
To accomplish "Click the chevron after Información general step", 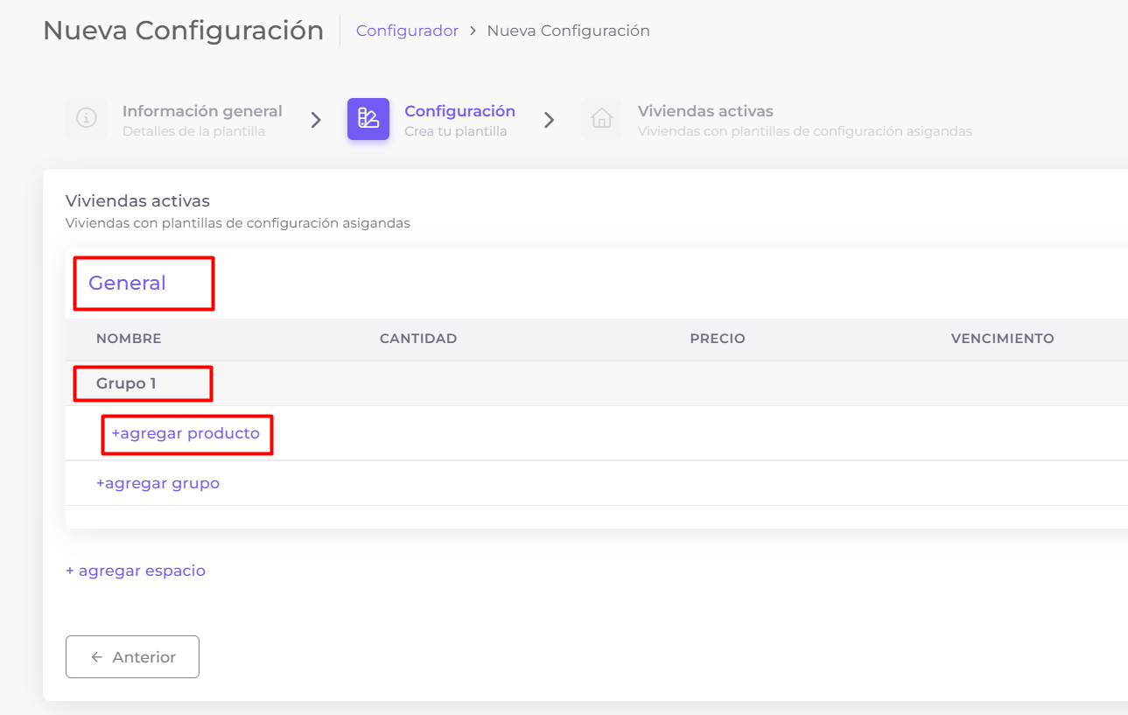I will click(316, 121).
